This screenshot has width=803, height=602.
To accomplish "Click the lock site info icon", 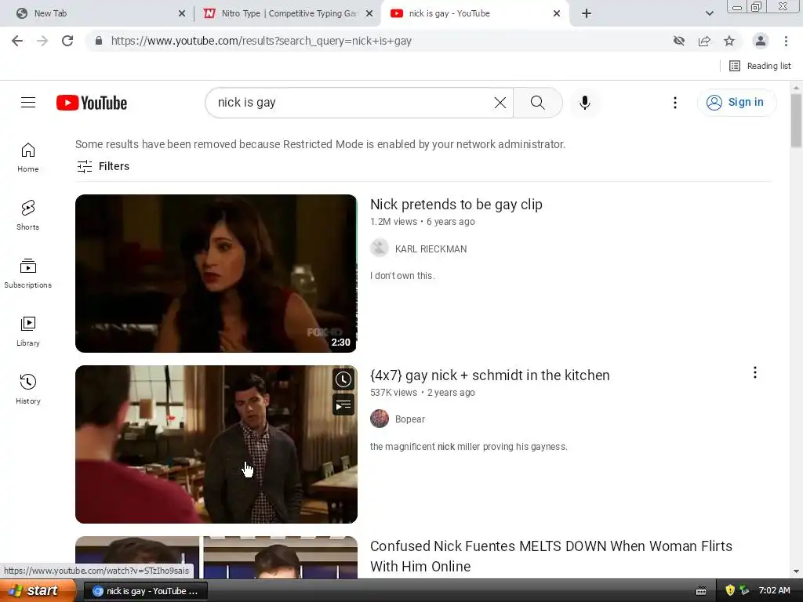I will pos(99,41).
